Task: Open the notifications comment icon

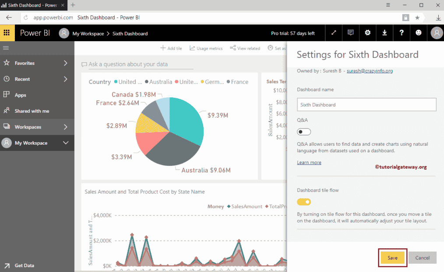Action: (351, 33)
